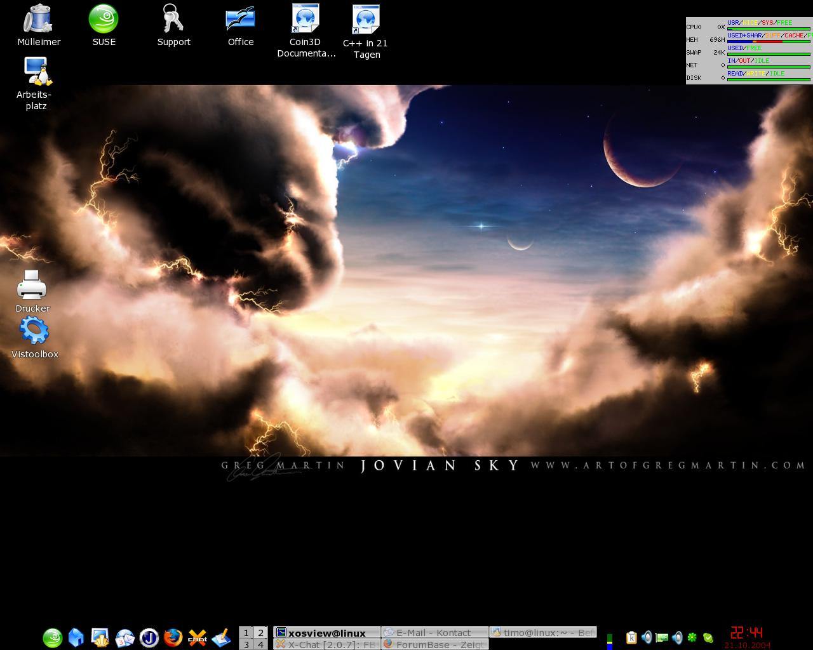Launch the blue J application in the panel
Viewport: 813px width, 650px height.
pyautogui.click(x=149, y=637)
